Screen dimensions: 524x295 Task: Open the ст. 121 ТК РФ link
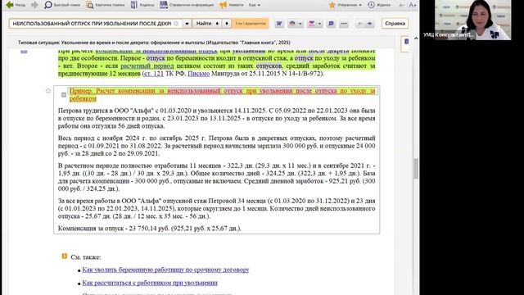coord(154,74)
